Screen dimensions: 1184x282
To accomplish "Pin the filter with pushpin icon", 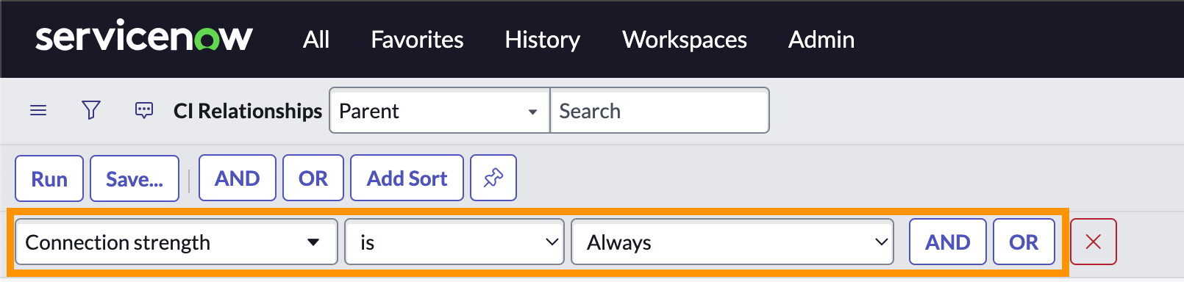I will tap(493, 178).
